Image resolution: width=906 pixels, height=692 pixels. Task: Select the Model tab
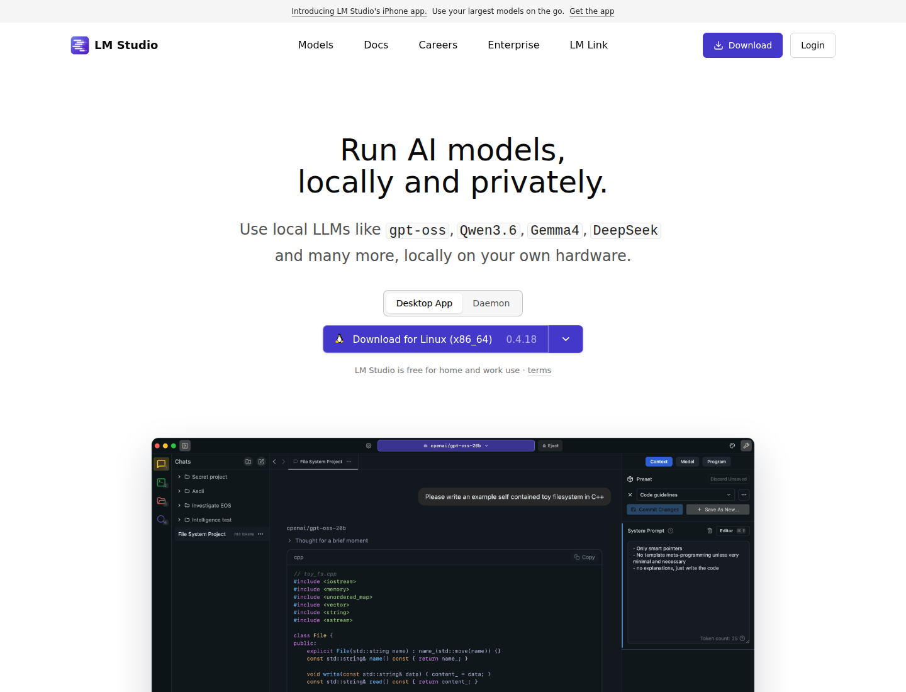pos(688,462)
